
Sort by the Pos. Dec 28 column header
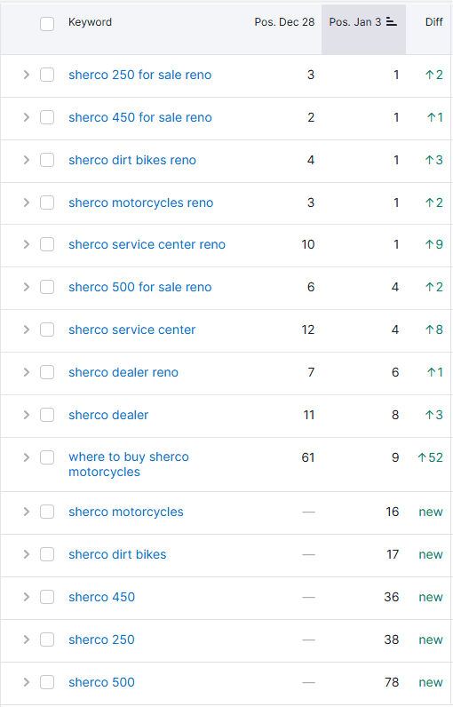[x=284, y=22]
